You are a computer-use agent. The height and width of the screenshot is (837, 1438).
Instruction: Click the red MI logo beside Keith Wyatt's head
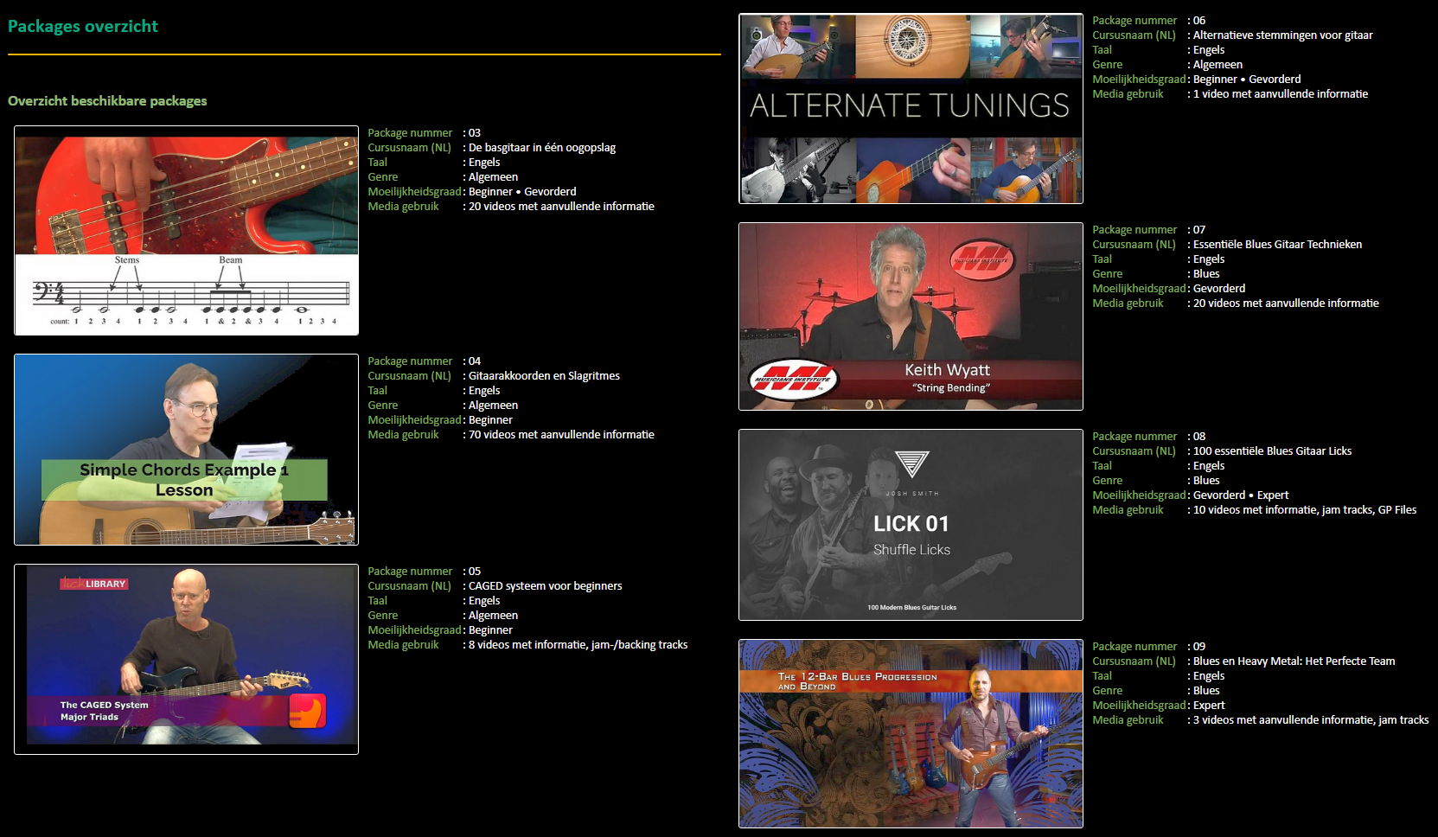point(981,259)
